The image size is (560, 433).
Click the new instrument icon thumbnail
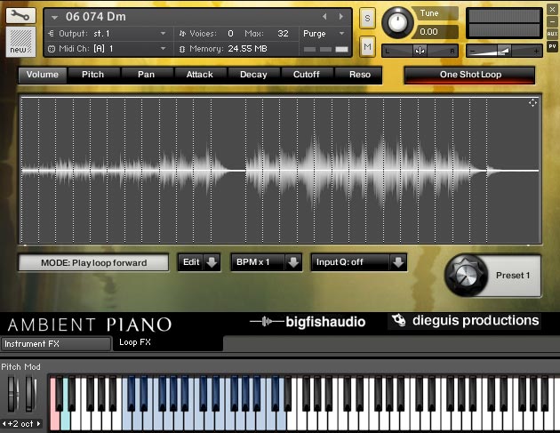tap(20, 42)
